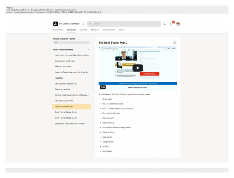Click the 'Application' bullet text
The width and height of the screenshot is (234, 178).
click(107, 137)
